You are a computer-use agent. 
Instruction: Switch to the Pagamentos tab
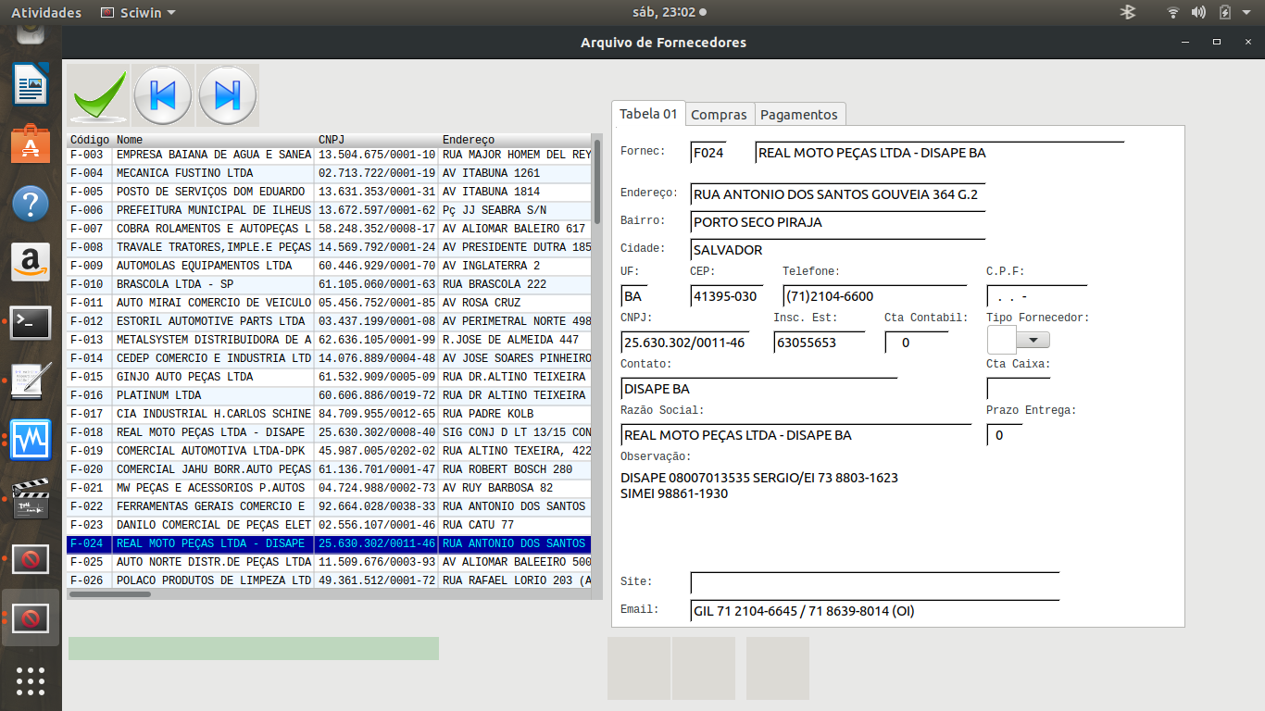click(798, 115)
